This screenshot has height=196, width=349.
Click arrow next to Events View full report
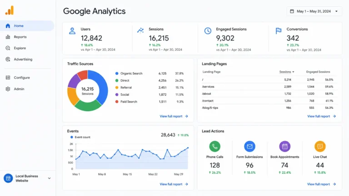tap(186, 184)
